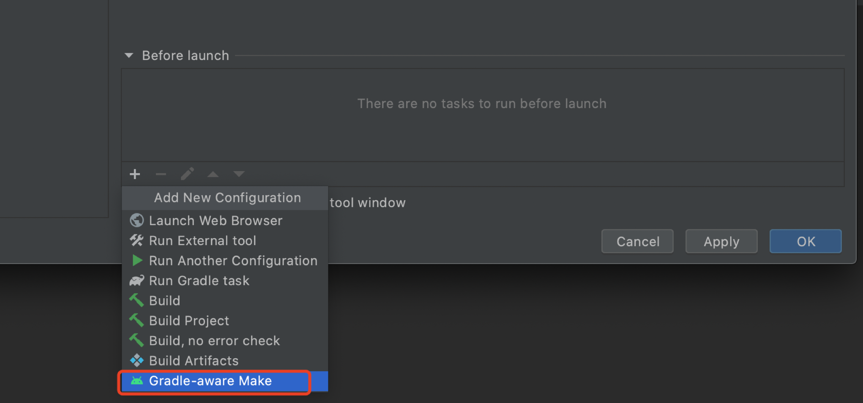Image resolution: width=863 pixels, height=403 pixels.
Task: Click the move-up arrow icon
Action: click(213, 174)
